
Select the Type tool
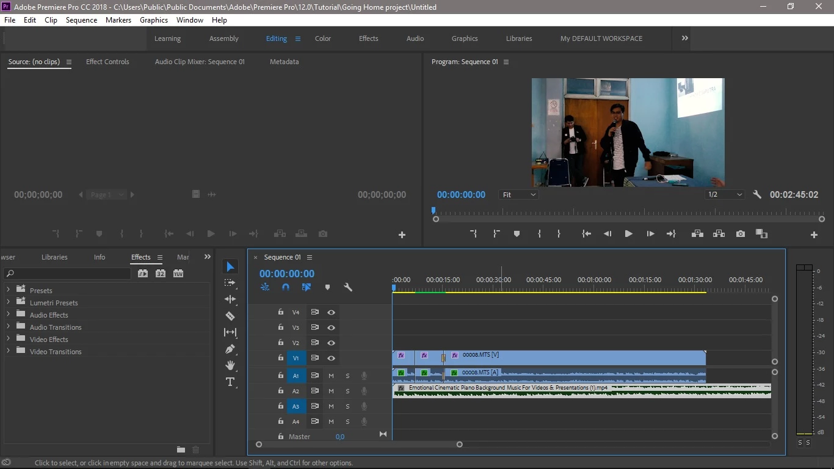pyautogui.click(x=230, y=382)
